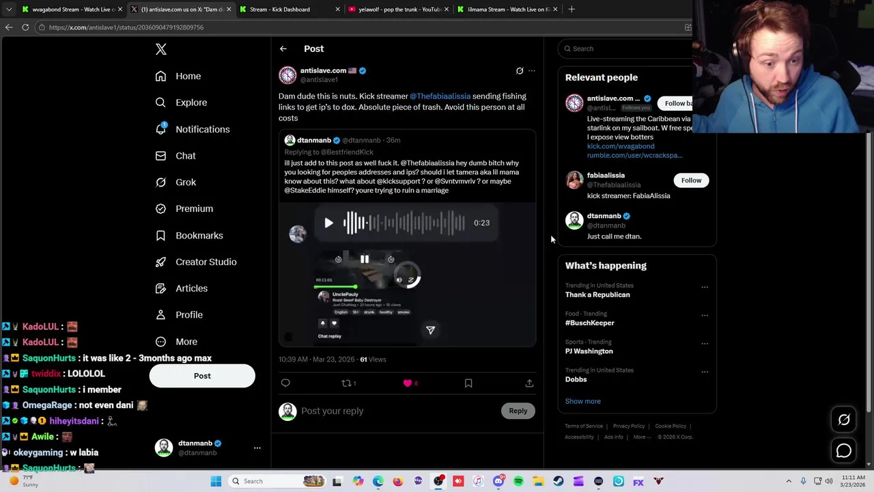Open options for #BuschKeeper trend
This screenshot has width=874, height=492.
(x=705, y=315)
